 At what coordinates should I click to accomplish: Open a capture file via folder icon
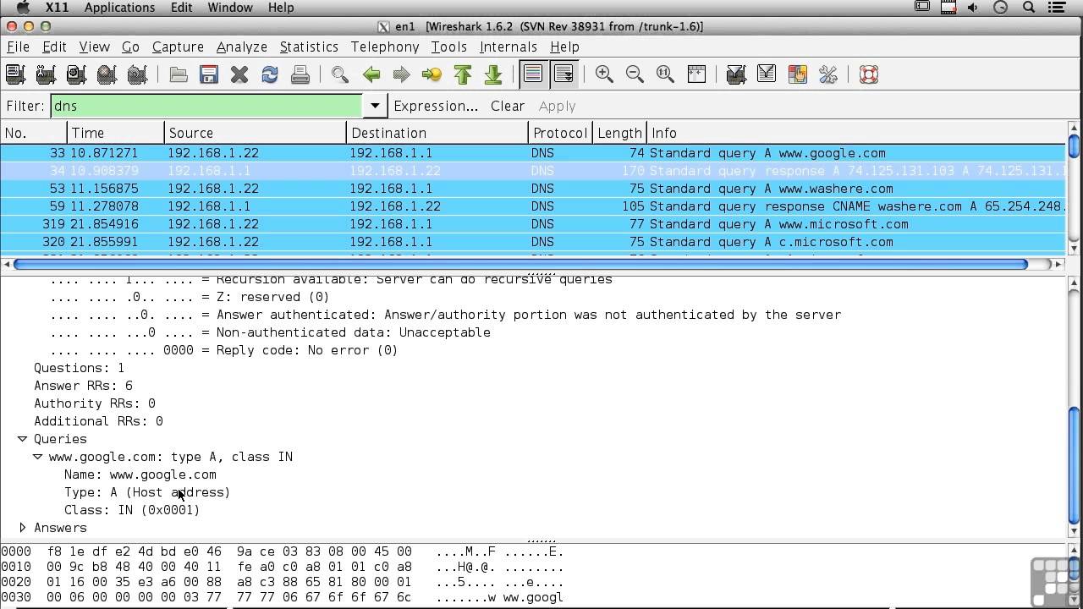[x=179, y=74]
